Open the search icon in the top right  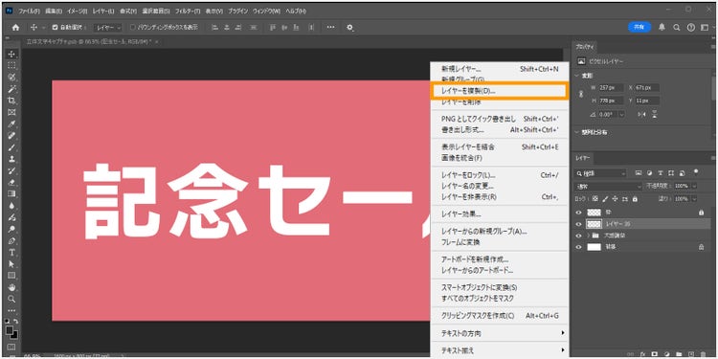676,28
